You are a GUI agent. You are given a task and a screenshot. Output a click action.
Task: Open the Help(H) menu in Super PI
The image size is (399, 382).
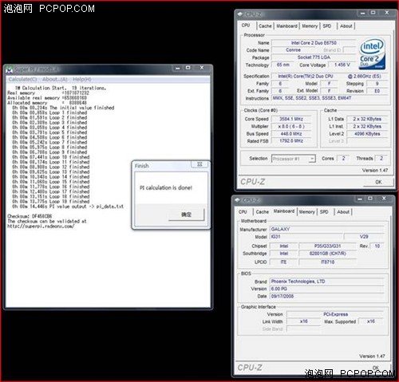click(82, 80)
